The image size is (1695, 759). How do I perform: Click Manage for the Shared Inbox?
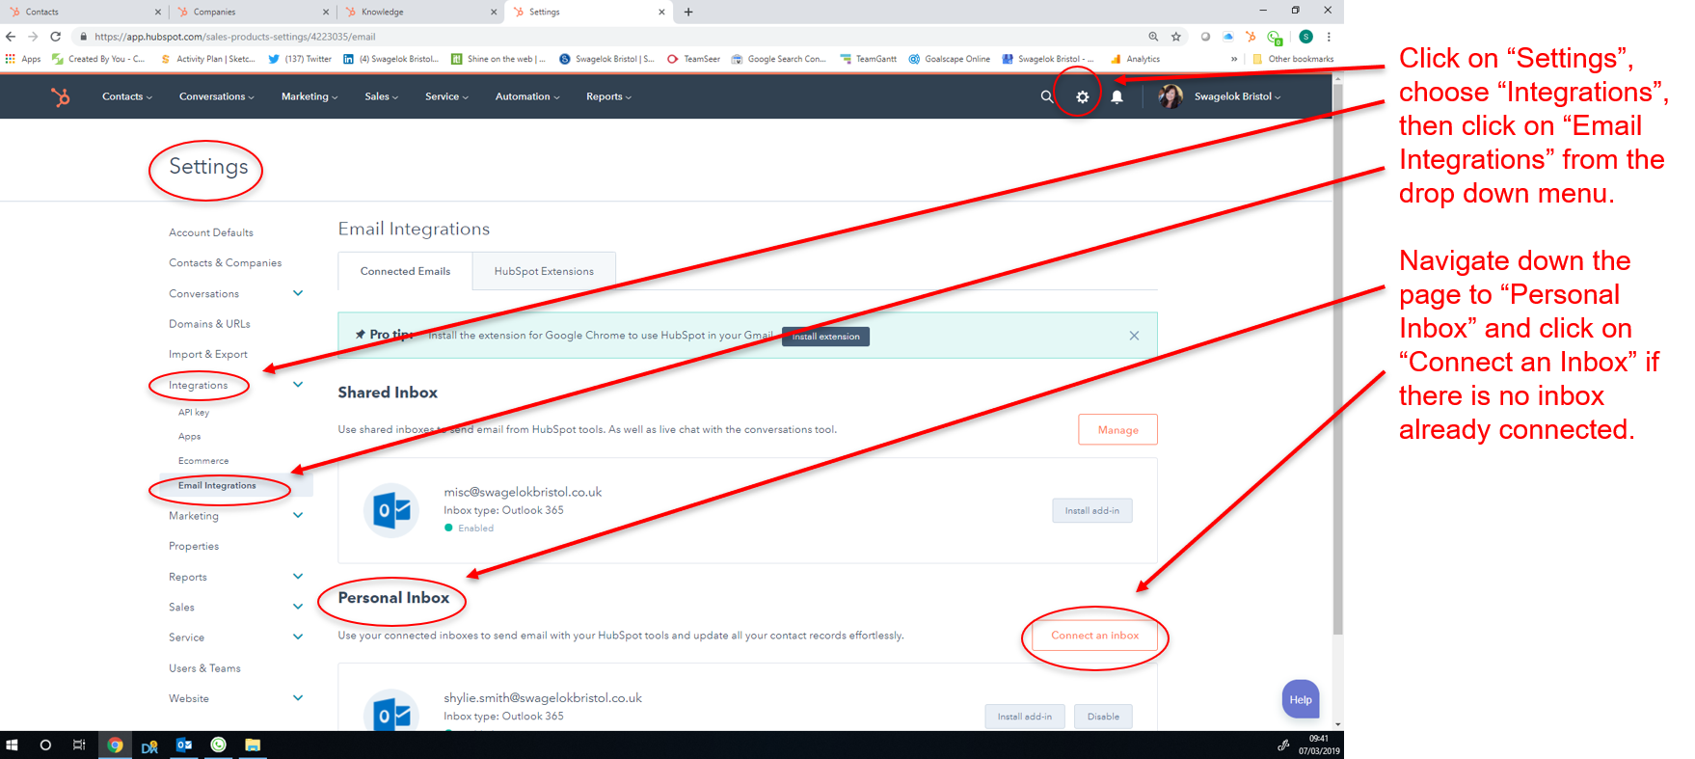tap(1117, 430)
